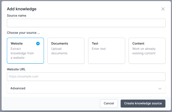Close the Add knowledge dialog
The width and height of the screenshot is (172, 112).
[x=163, y=9]
